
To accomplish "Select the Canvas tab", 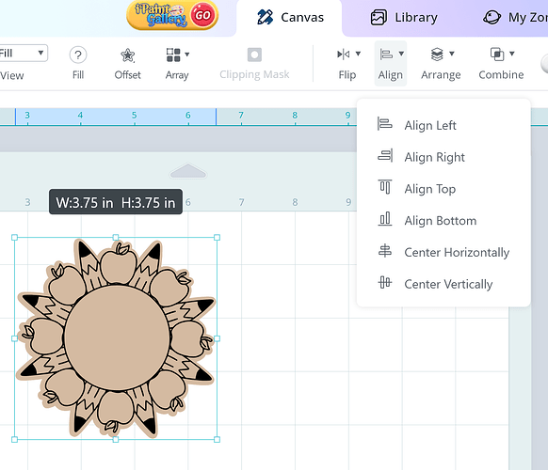I will point(290,18).
